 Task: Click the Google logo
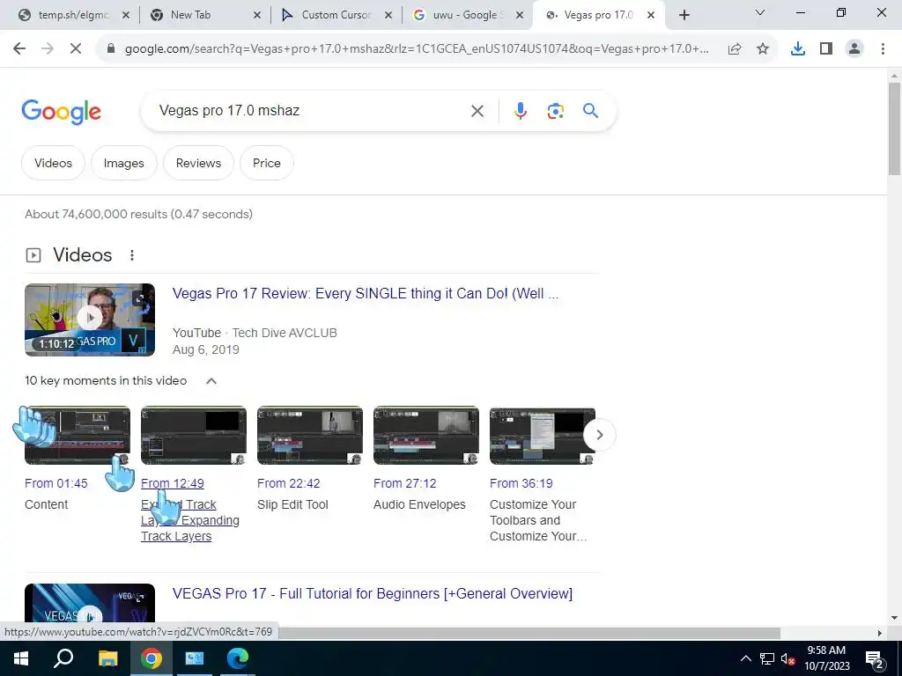(x=61, y=112)
